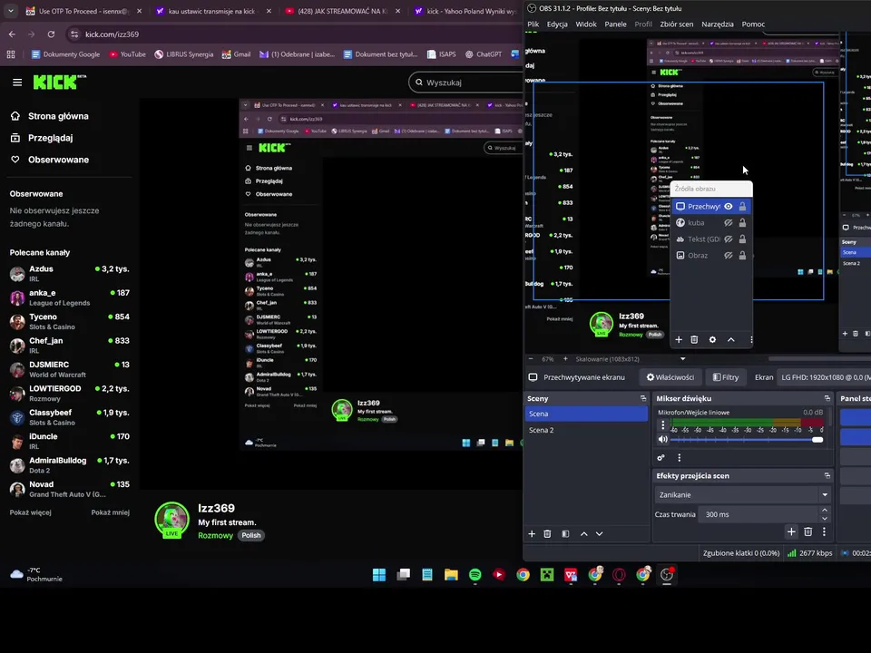This screenshot has height=653, width=871.
Task: Lock the Tekst (GDI) source
Action: (x=742, y=239)
